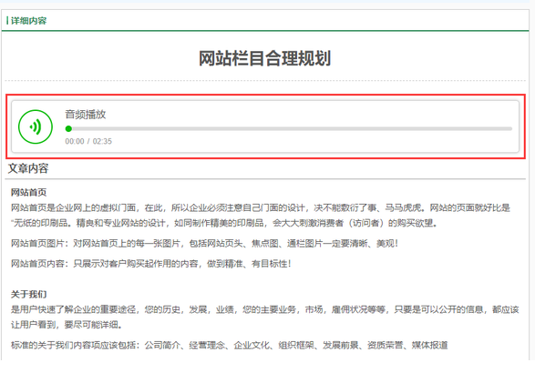Click the line starting 标准的关于我们内容项
Viewport: 535px width, 373px height.
pos(230,345)
